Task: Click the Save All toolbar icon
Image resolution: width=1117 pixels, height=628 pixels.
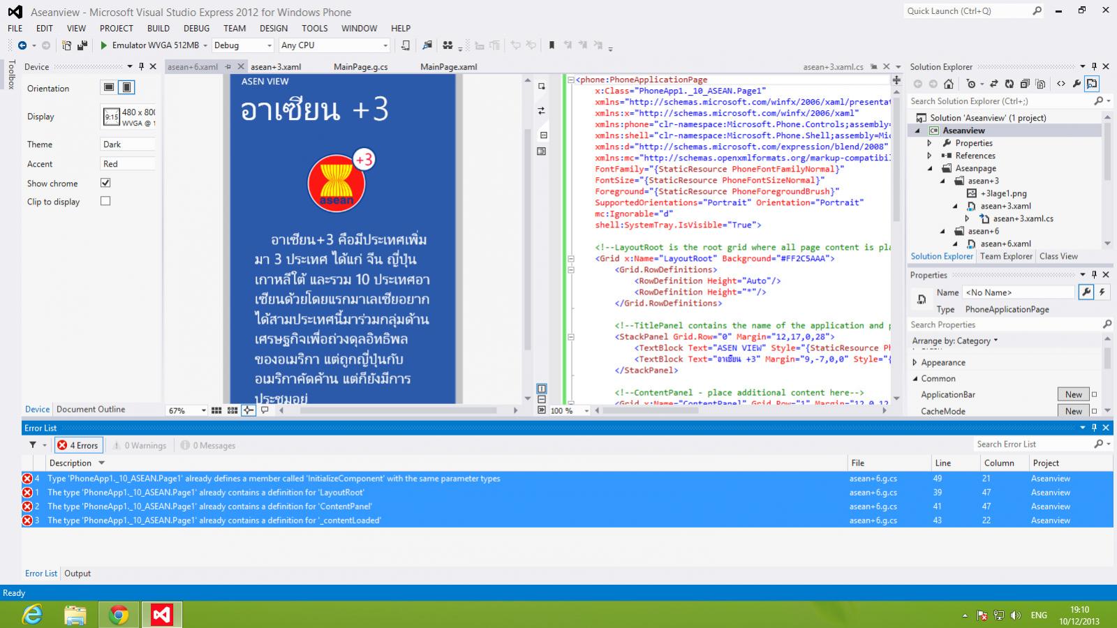Action: 82,45
